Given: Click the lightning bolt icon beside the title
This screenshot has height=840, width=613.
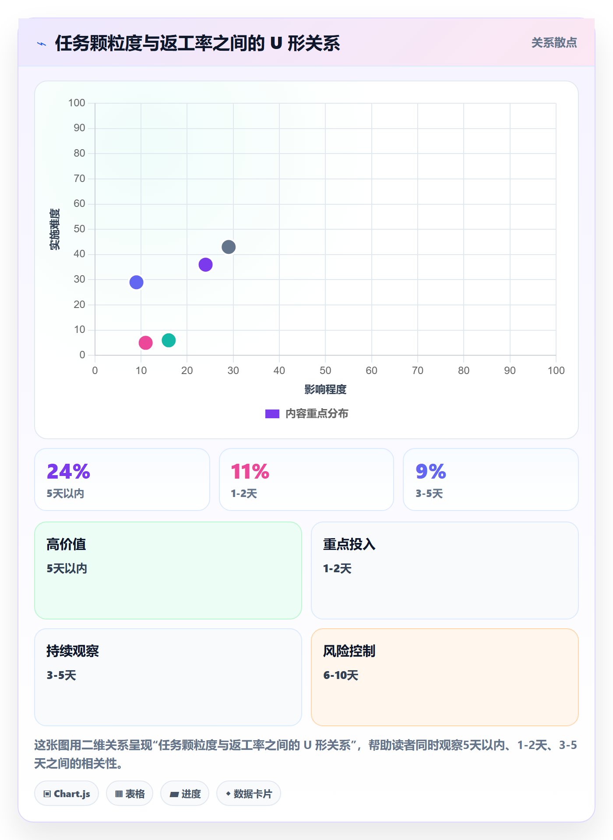Looking at the screenshot, I should [42, 44].
